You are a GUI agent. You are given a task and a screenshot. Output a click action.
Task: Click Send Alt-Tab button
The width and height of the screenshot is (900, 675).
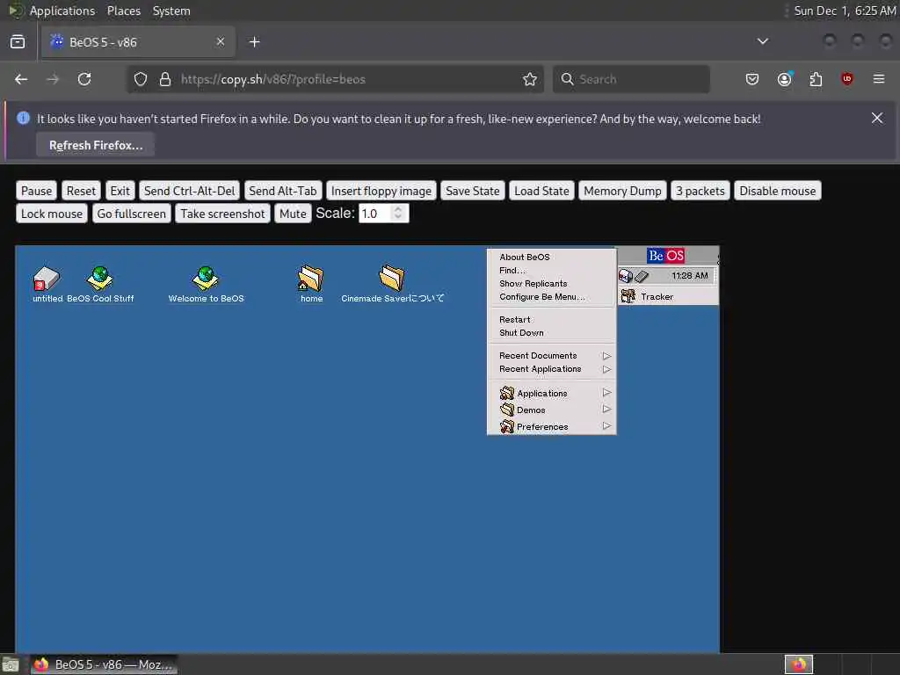point(283,191)
